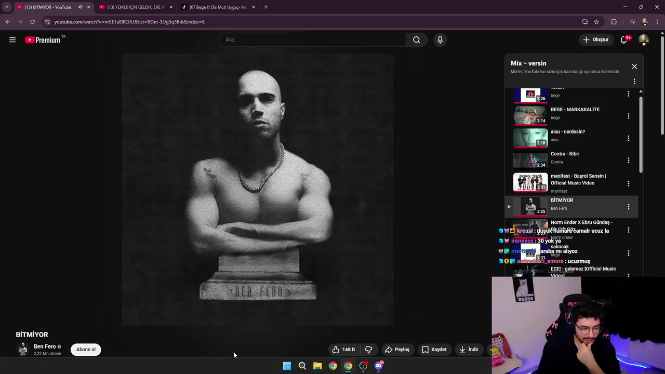The width and height of the screenshot is (665, 374).
Task: Open the Windows Start menu
Action: pyautogui.click(x=287, y=366)
